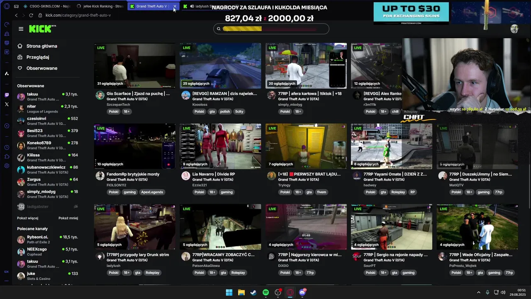Image resolution: width=531 pixels, height=299 pixels.
Task: Open Discord from taskbar
Action: tap(302, 292)
